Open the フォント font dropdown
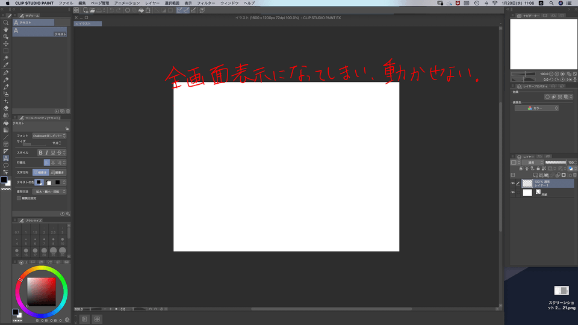 [x=49, y=136]
